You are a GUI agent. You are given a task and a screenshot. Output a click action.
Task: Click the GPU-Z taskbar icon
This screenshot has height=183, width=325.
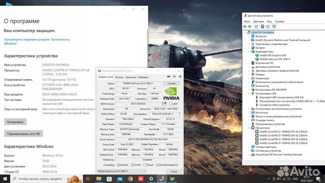point(172,178)
